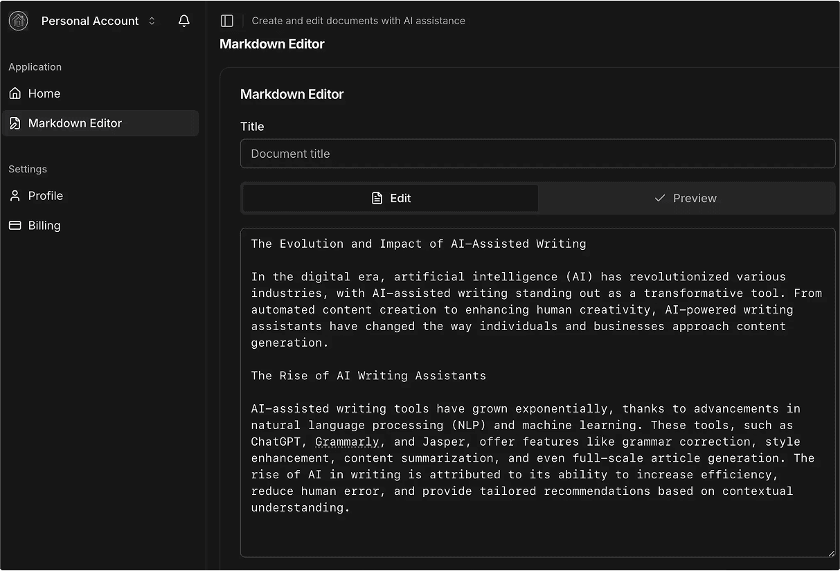840x571 pixels.
Task: Click the line 'The Rise of AI Writing Assistants'
Action: pyautogui.click(x=368, y=376)
